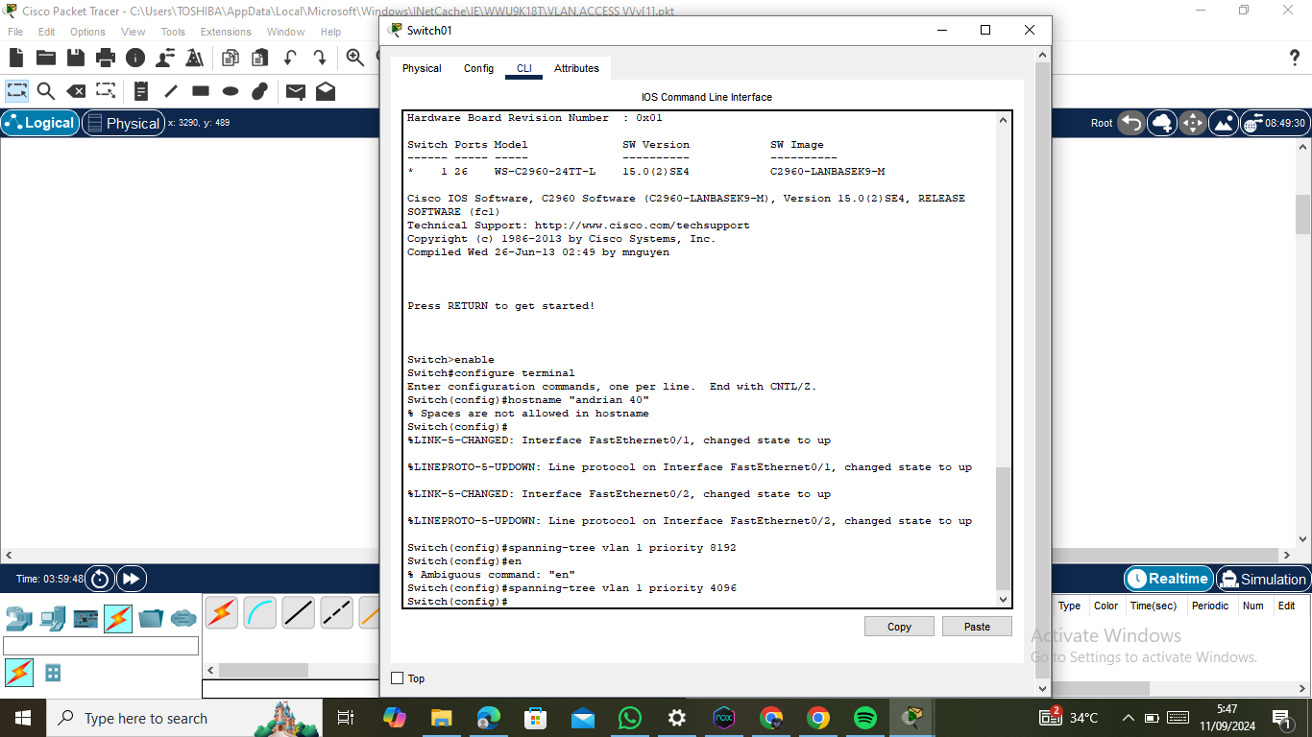Save the project with the floppy icon

click(x=75, y=58)
